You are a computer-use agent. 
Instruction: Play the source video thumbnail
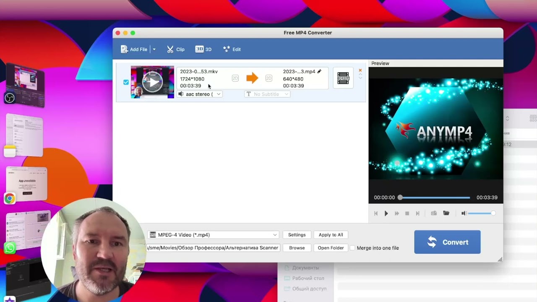(x=152, y=82)
